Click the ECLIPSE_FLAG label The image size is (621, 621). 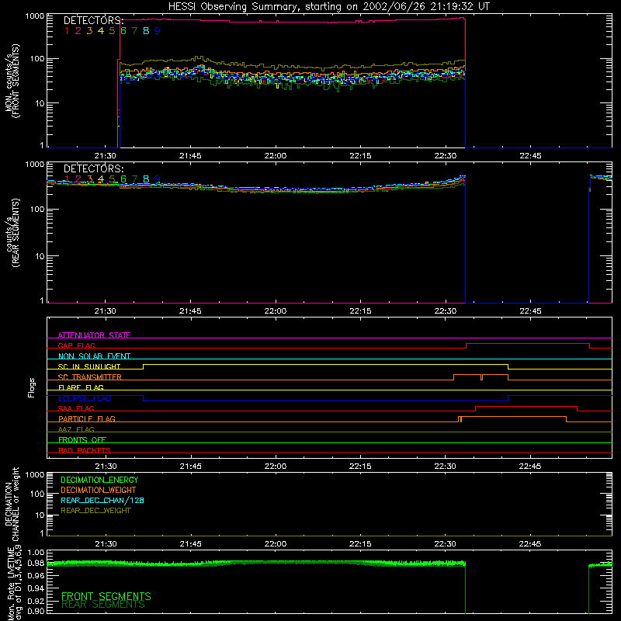point(85,398)
